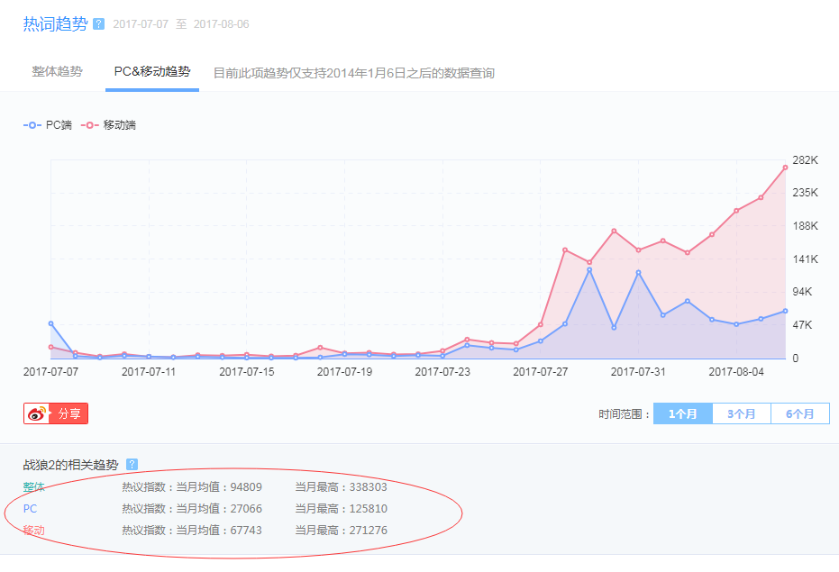The height and width of the screenshot is (572, 839).
Task: Set time range to 1个月
Action: [x=683, y=413]
